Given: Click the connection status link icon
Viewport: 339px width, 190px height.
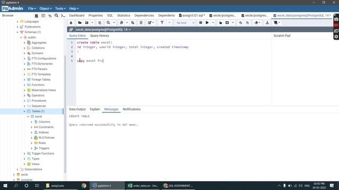Looking at the screenshot, I should [x=71, y=30].
